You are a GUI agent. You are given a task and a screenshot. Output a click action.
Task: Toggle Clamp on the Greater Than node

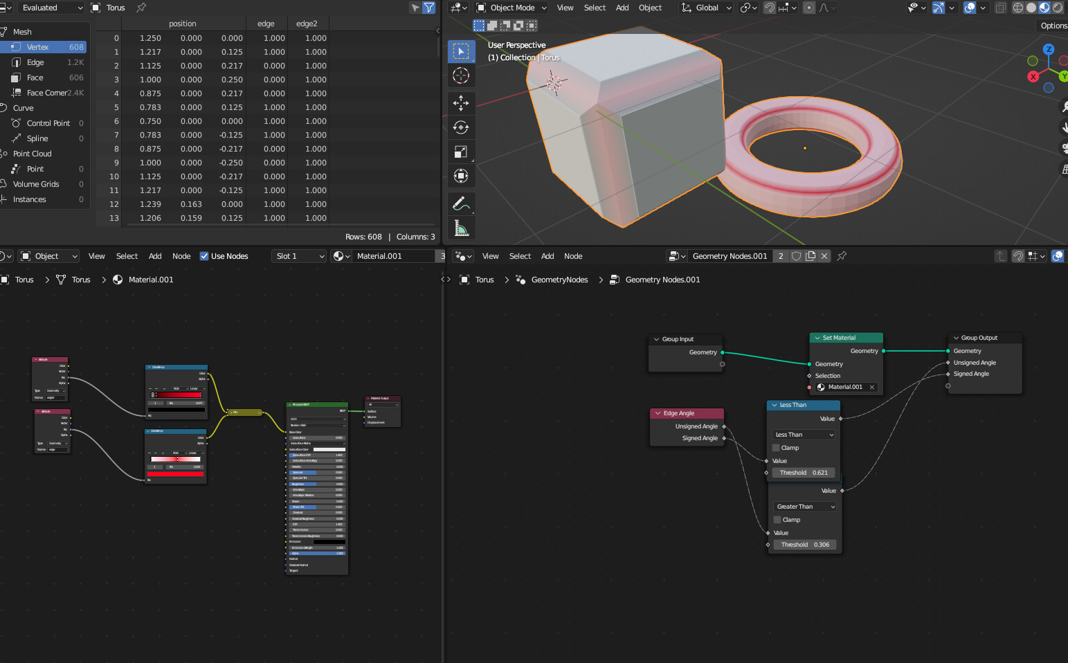point(776,520)
